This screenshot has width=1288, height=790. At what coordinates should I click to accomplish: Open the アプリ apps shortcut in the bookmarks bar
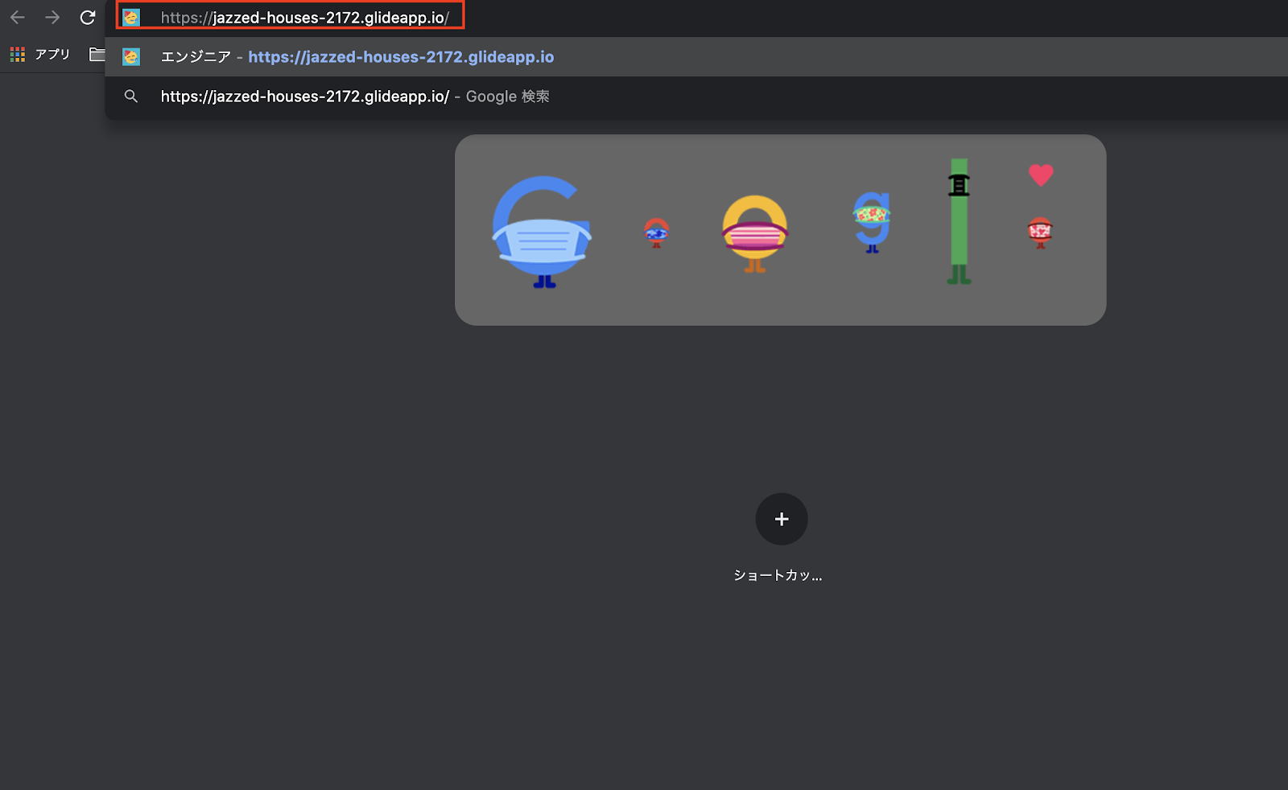[40, 55]
